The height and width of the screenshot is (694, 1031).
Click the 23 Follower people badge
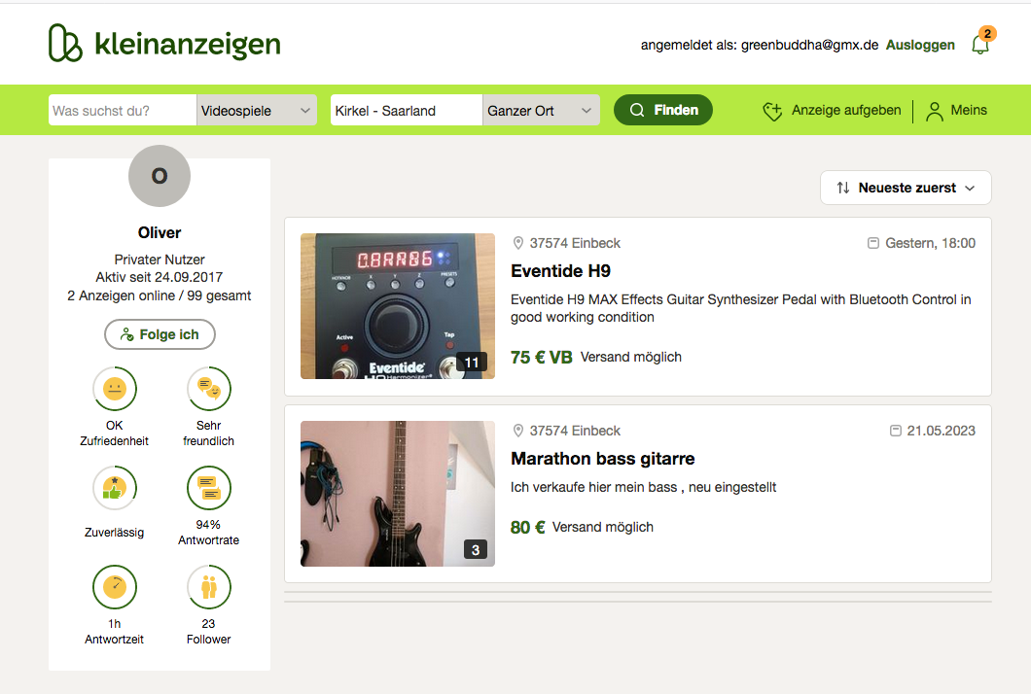(x=208, y=587)
